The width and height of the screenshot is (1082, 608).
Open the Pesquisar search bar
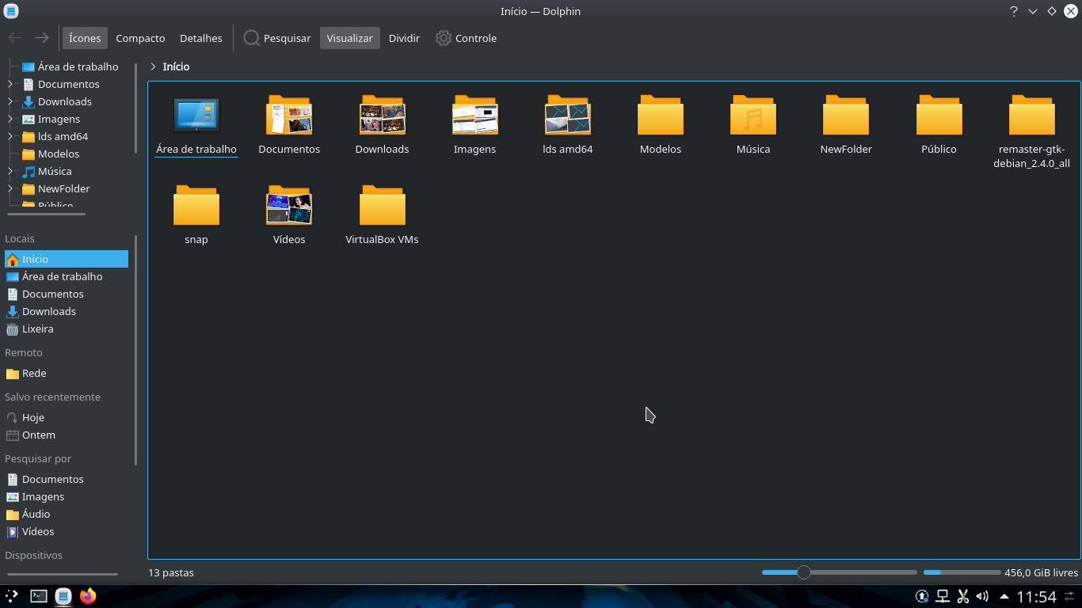(x=276, y=37)
